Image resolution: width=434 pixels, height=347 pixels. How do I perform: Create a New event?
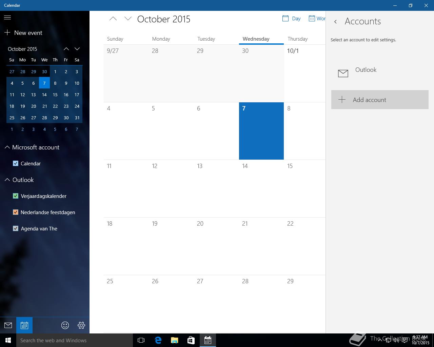[23, 33]
